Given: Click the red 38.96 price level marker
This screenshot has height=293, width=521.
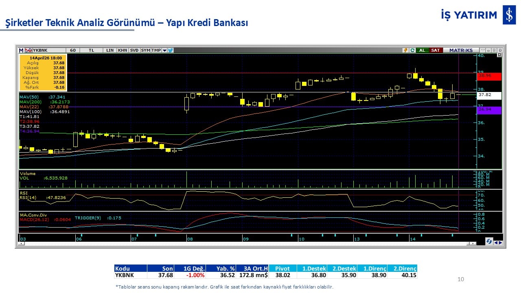Looking at the screenshot, I should (x=490, y=76).
